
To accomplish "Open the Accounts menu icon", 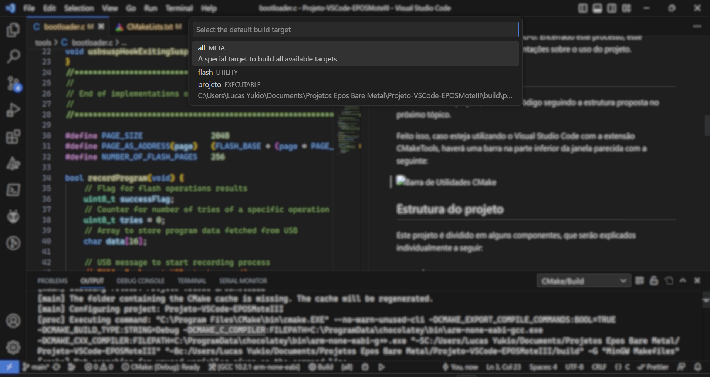I will click(x=13, y=321).
